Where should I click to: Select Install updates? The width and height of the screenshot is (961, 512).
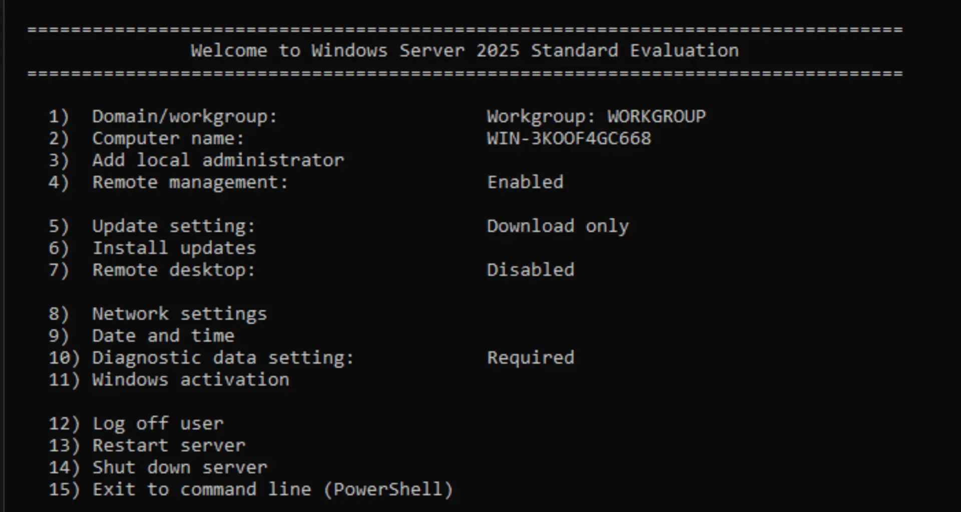point(174,248)
